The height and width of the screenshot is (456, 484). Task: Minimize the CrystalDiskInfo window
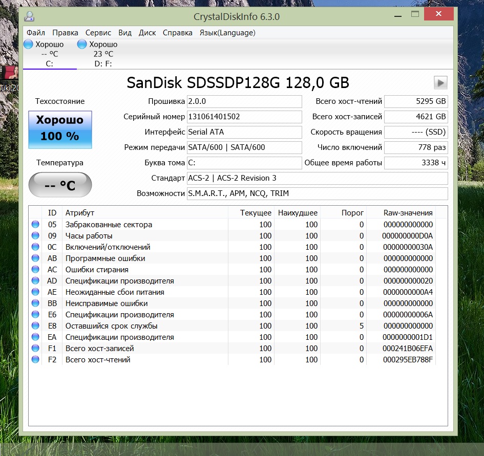398,14
